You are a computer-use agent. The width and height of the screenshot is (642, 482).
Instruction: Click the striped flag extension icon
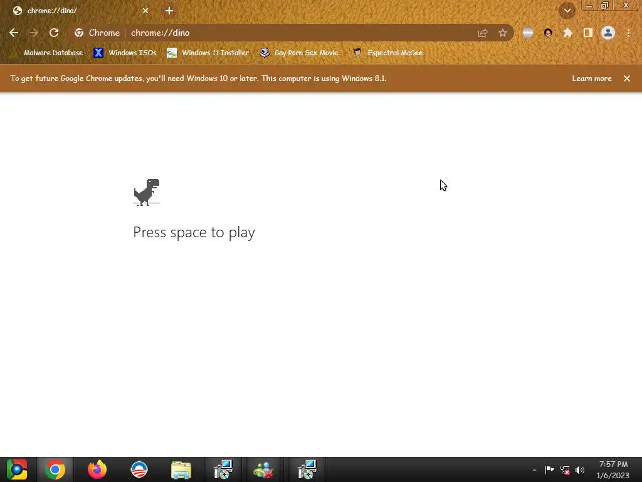(528, 33)
